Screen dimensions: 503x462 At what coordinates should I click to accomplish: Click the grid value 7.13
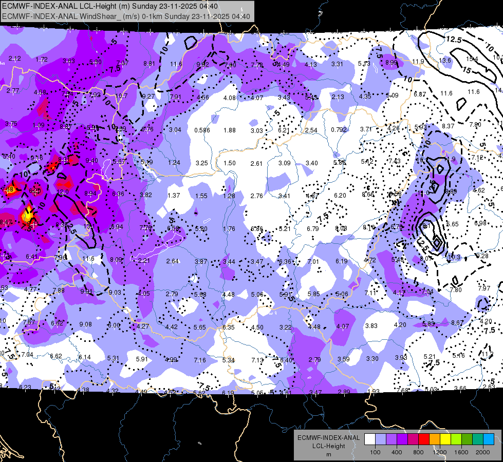pyautogui.click(x=257, y=360)
